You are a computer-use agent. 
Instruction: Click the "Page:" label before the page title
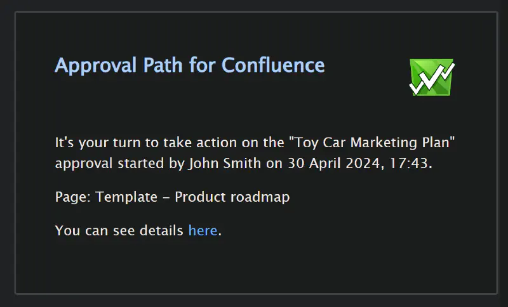click(73, 197)
